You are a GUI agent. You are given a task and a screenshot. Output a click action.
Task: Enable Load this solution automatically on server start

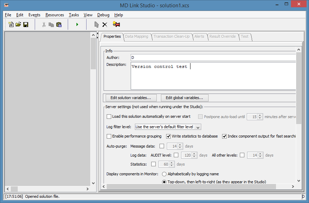[x=109, y=117]
